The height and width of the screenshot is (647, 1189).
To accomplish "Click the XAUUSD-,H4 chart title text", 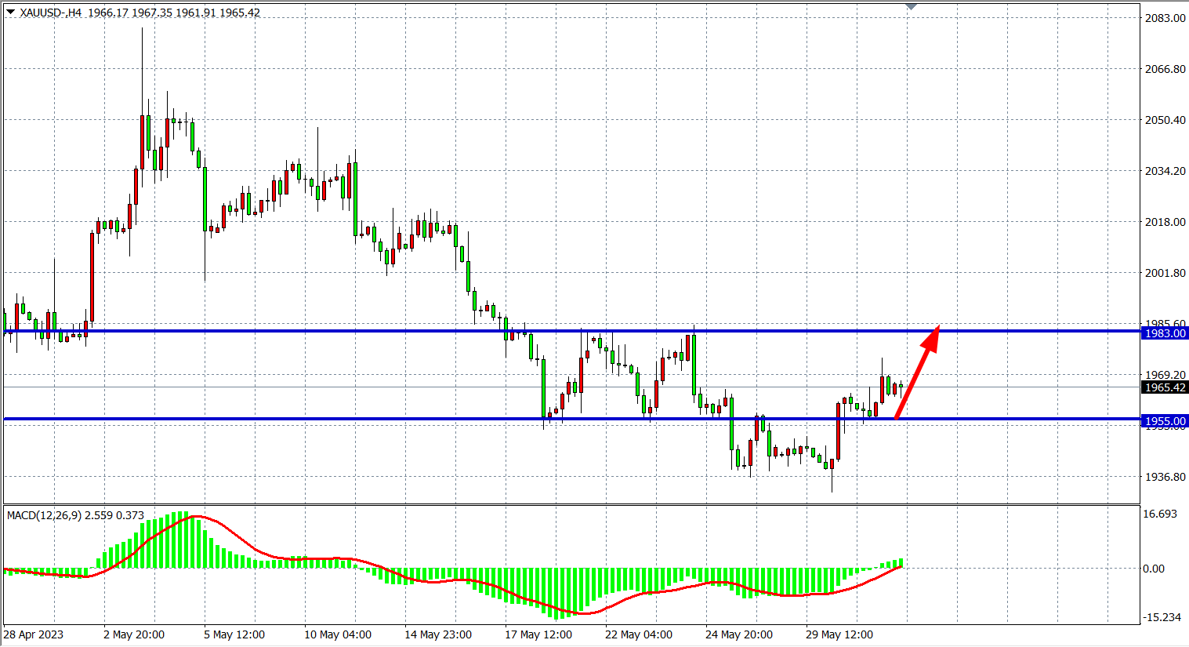I will (51, 13).
